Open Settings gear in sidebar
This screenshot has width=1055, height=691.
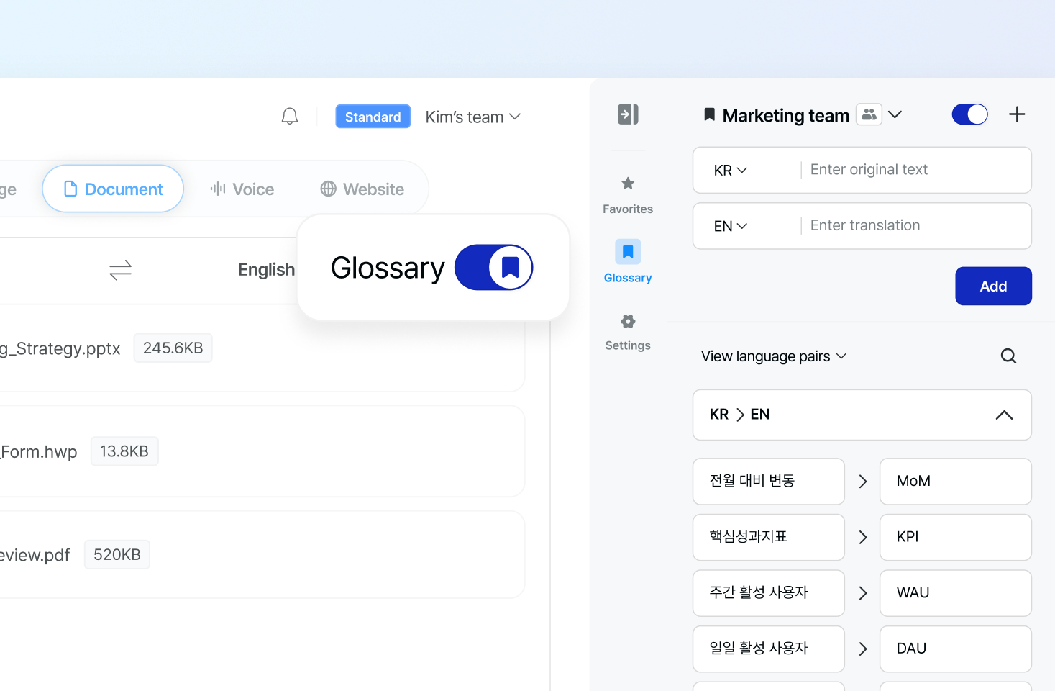click(x=628, y=332)
